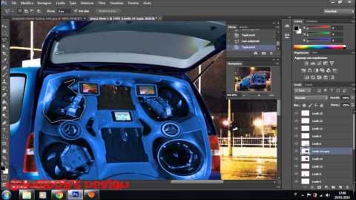Choose the subtract from selection mode icon
Screen dimensions: 356x200
point(32,11)
